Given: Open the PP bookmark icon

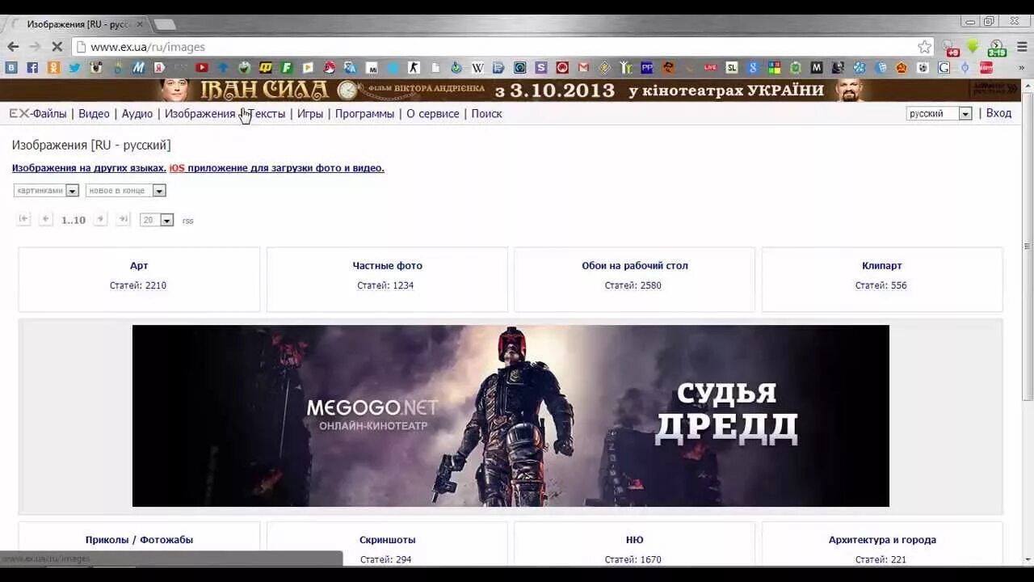Looking at the screenshot, I should tap(647, 68).
